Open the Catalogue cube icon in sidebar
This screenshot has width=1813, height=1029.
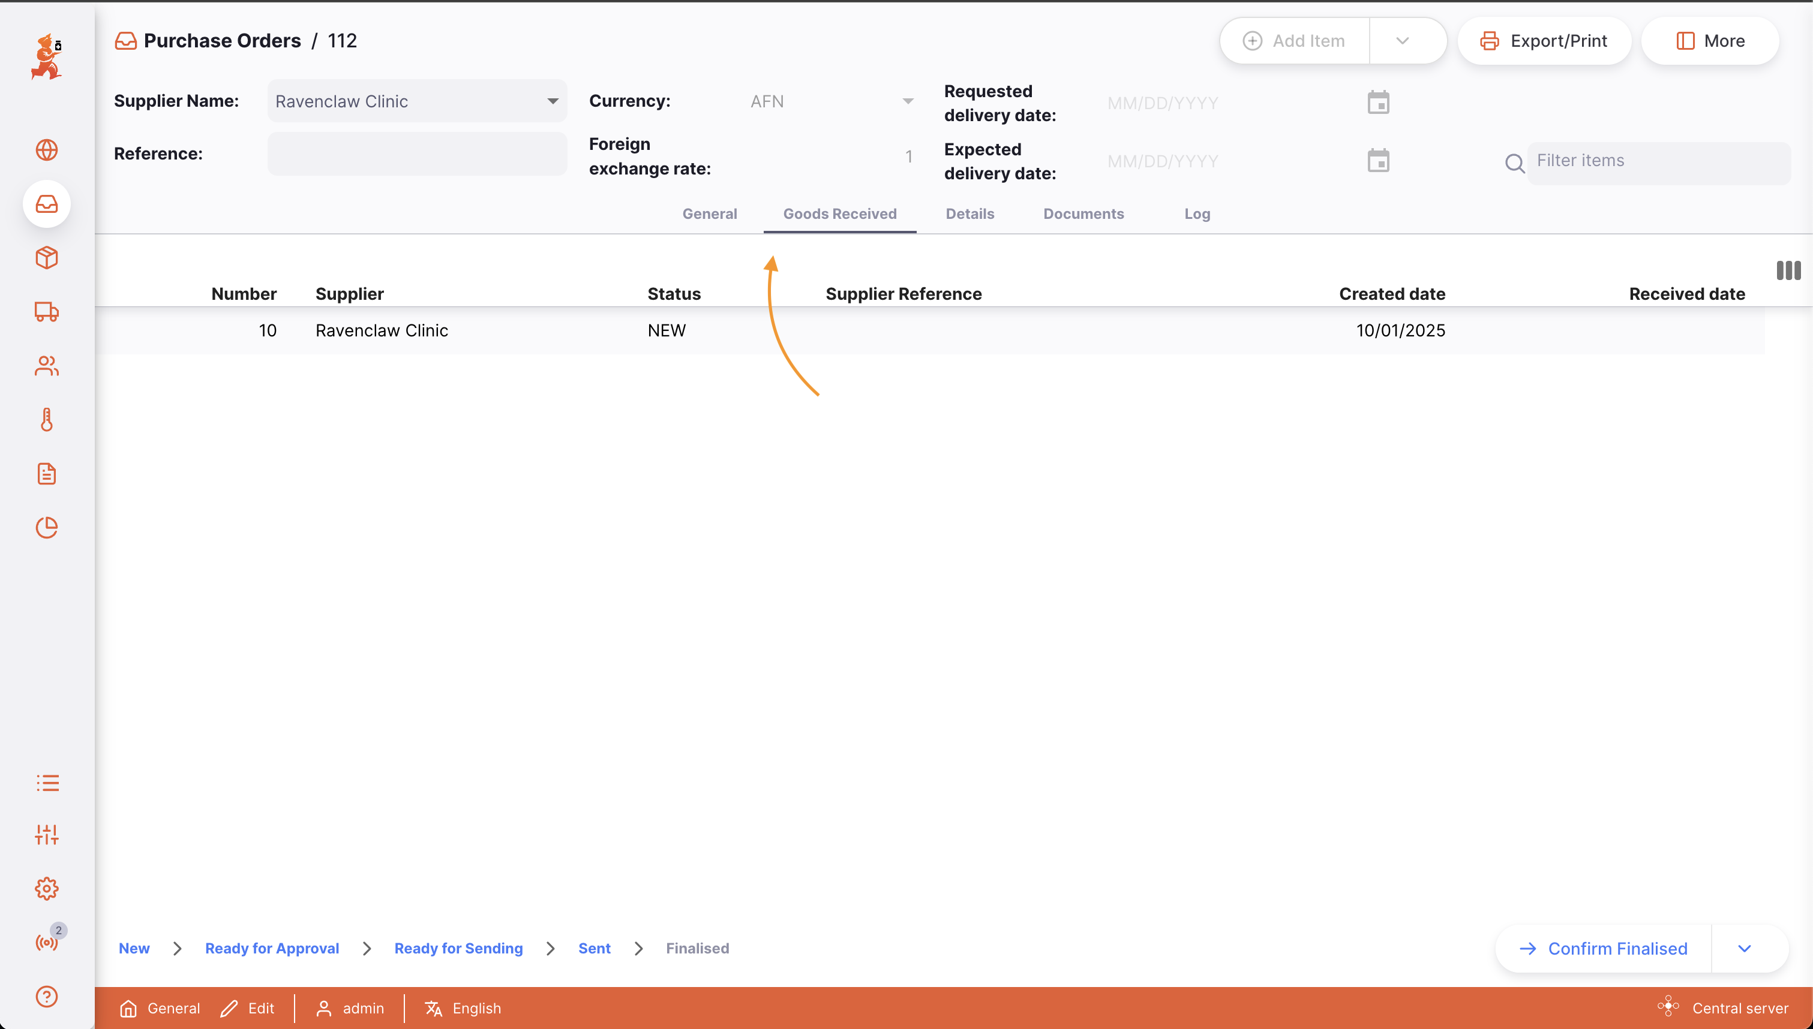(x=47, y=257)
